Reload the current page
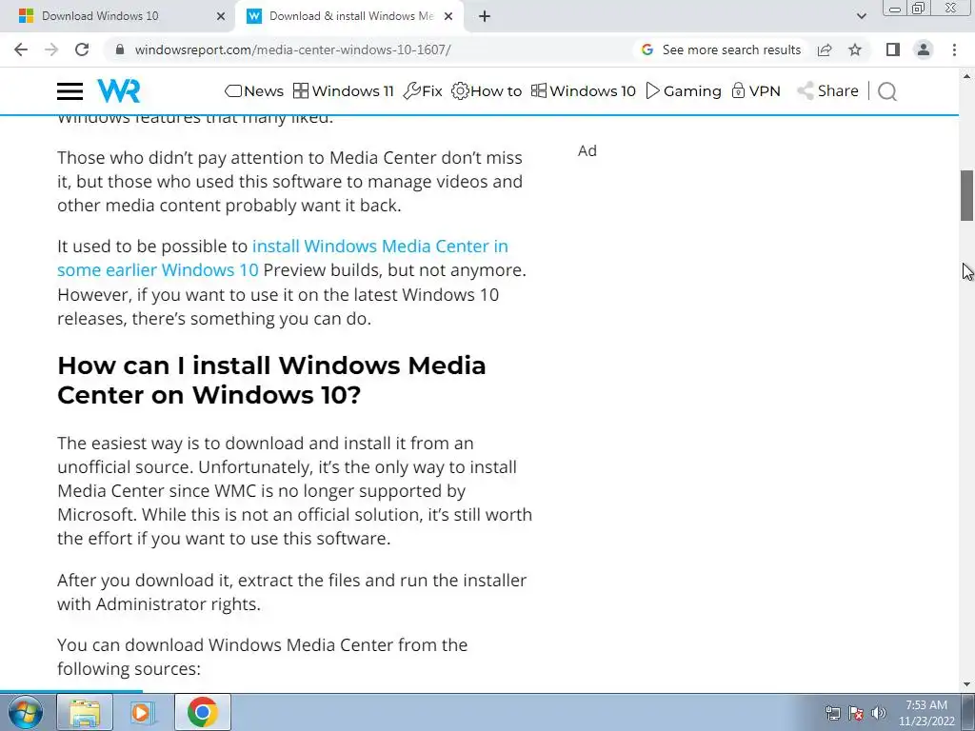Screen dimensions: 975x731 [x=82, y=49]
